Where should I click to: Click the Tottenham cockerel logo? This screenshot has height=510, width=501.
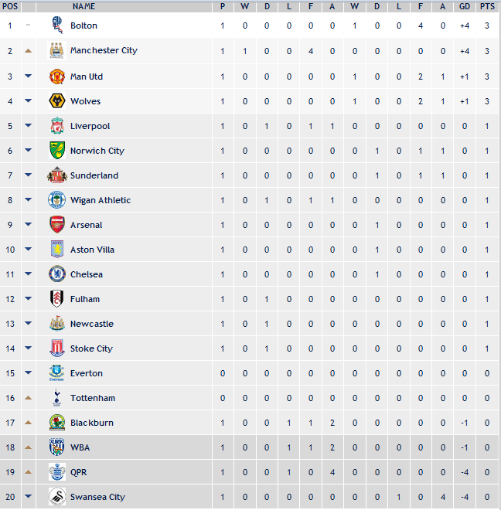56,398
